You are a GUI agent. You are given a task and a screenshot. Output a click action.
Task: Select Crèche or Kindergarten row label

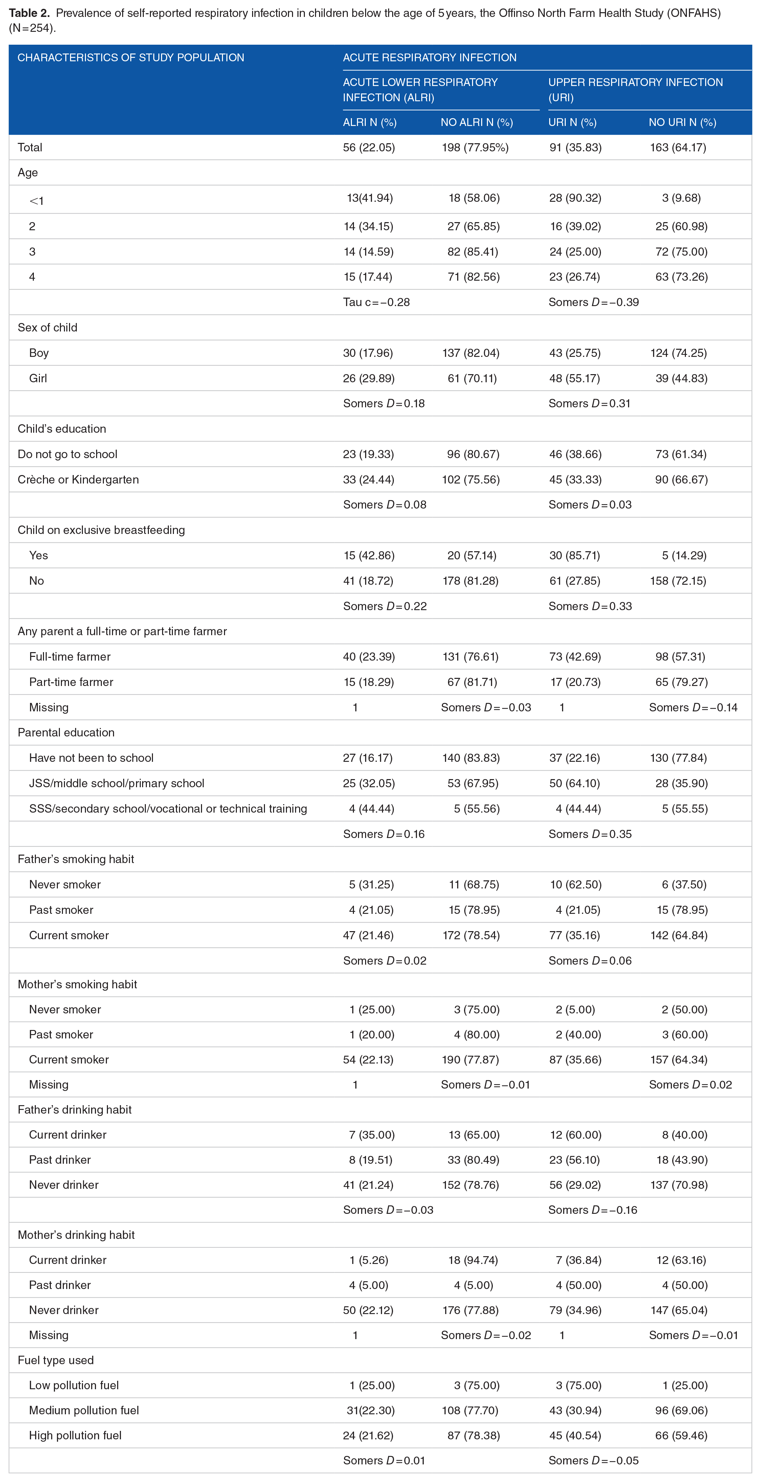78,479
